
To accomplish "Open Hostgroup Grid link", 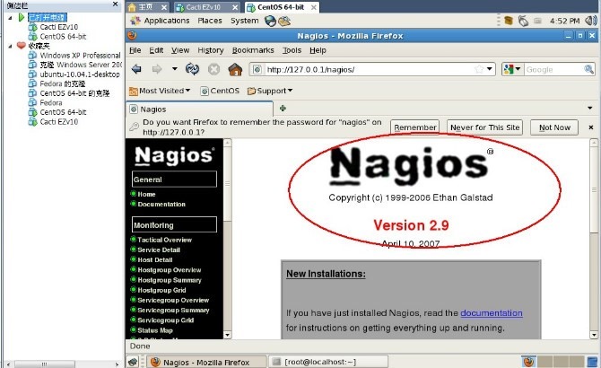I will pos(161,290).
